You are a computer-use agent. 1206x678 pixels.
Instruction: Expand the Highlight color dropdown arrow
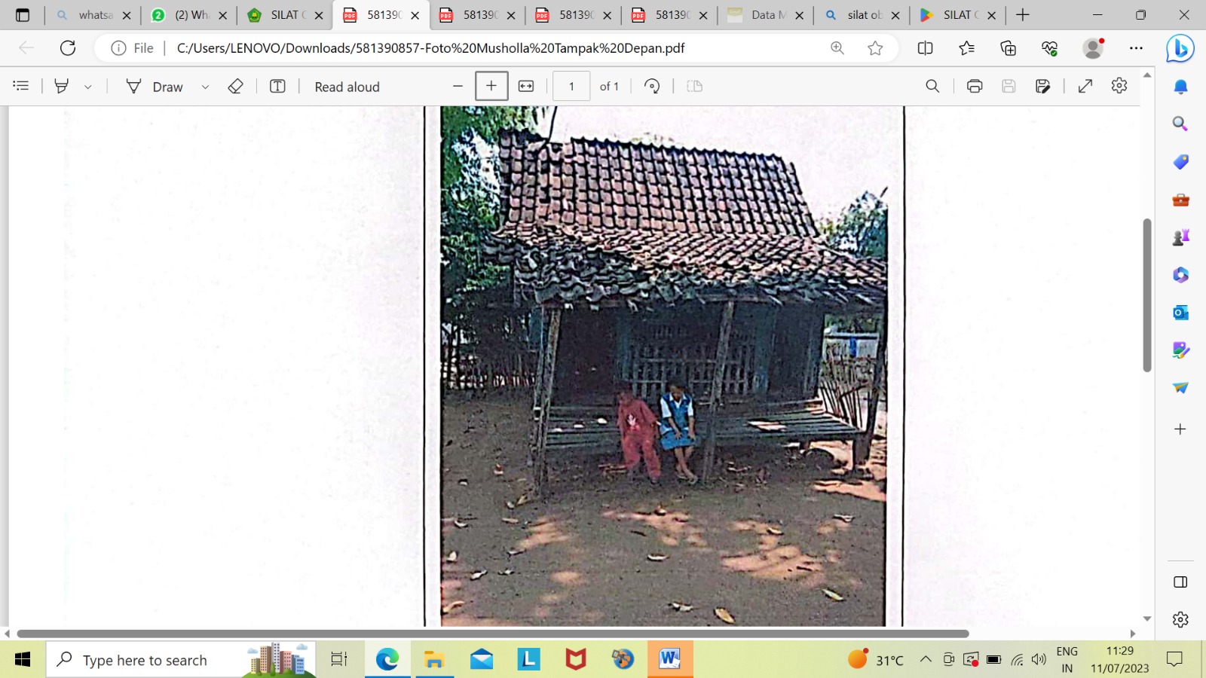point(88,87)
